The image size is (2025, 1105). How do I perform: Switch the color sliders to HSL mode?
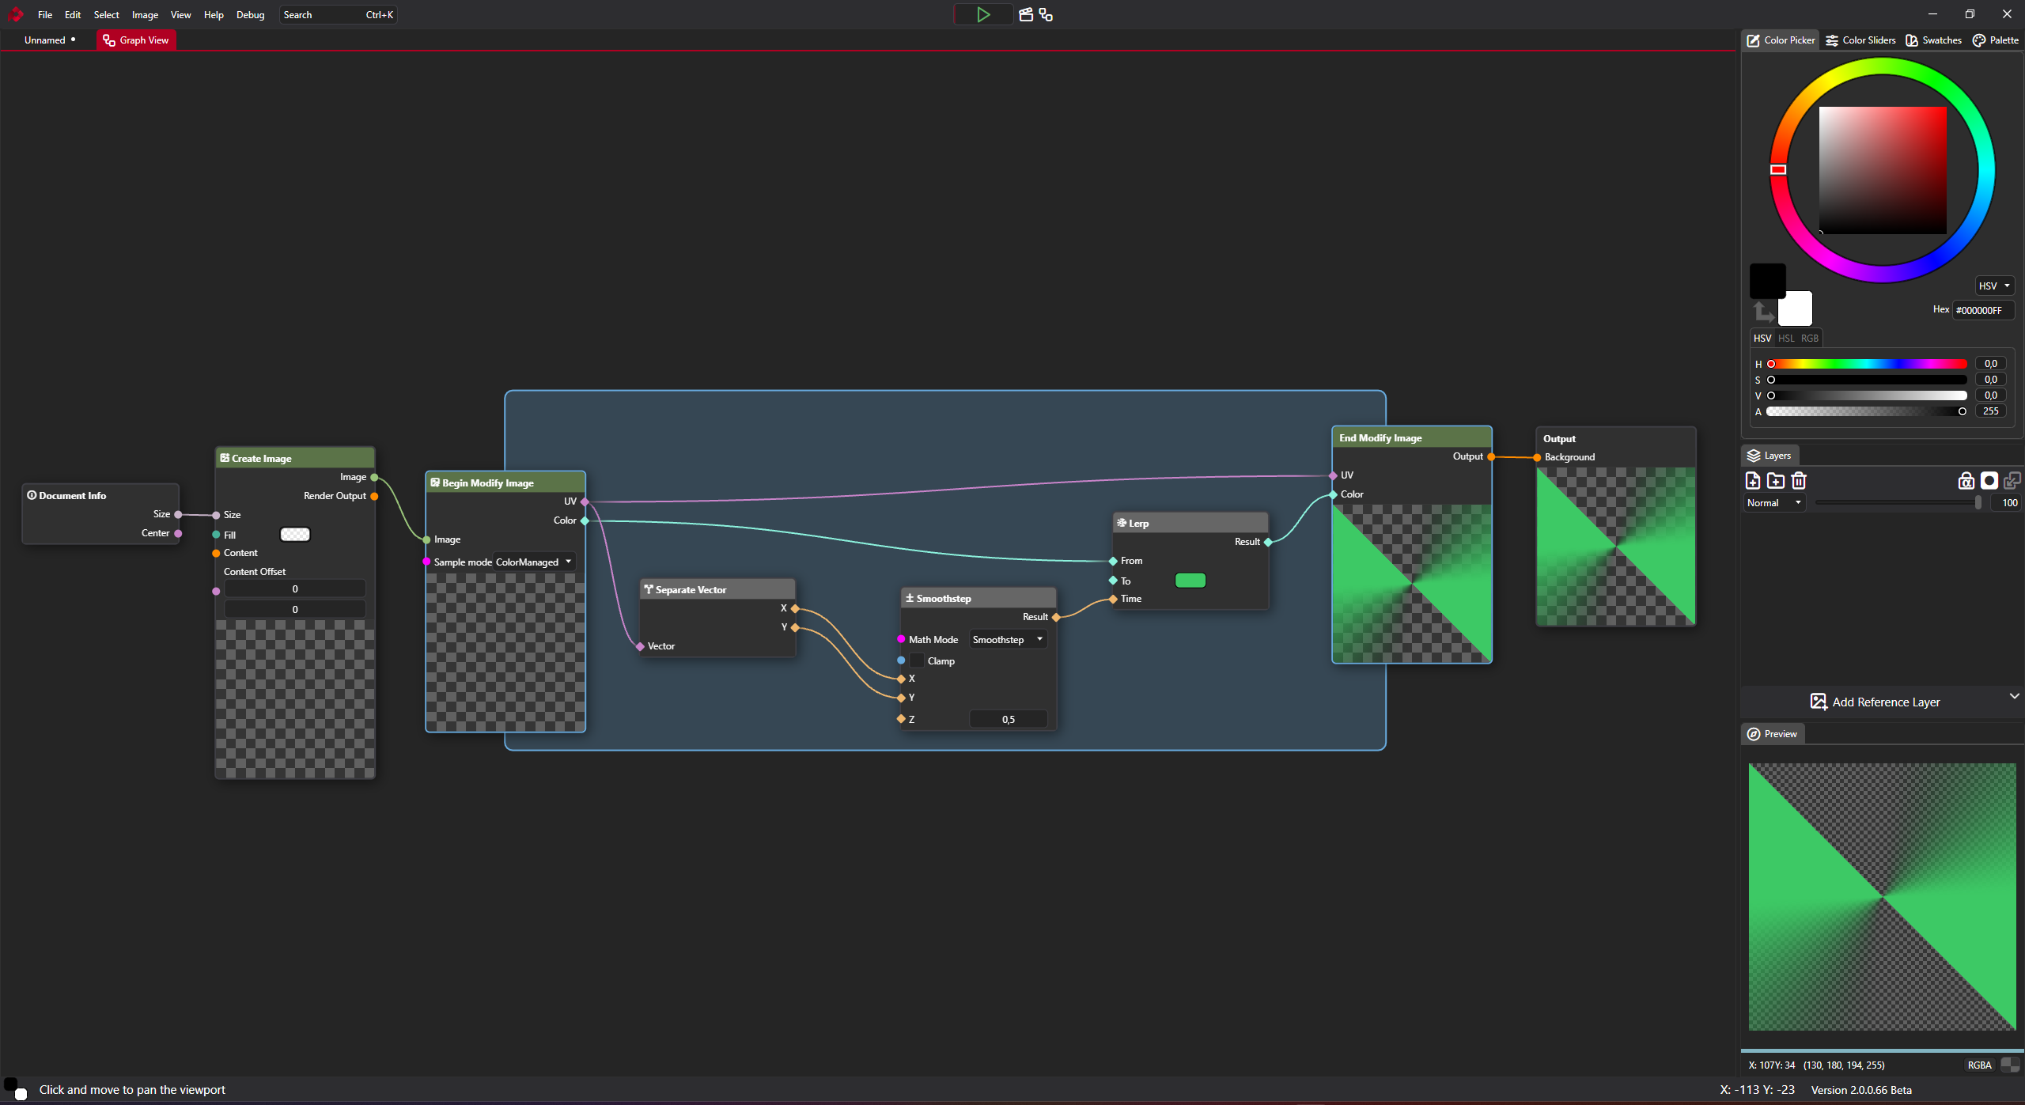click(1786, 338)
